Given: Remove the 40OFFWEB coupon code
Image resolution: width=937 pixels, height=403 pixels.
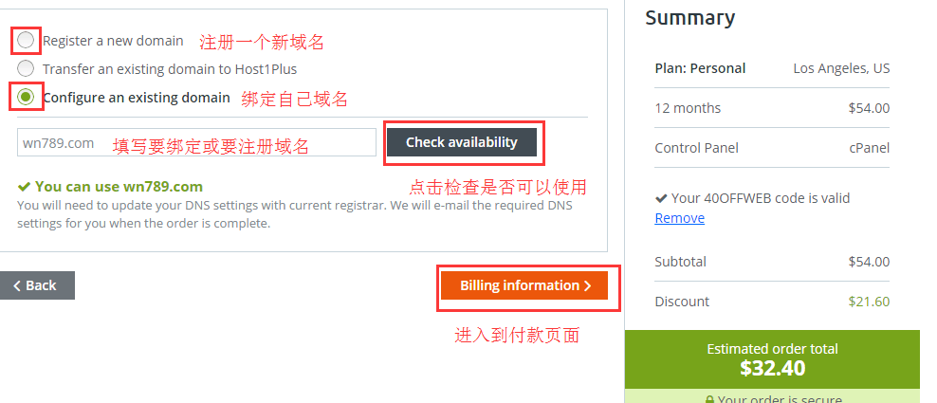Looking at the screenshot, I should [x=679, y=218].
